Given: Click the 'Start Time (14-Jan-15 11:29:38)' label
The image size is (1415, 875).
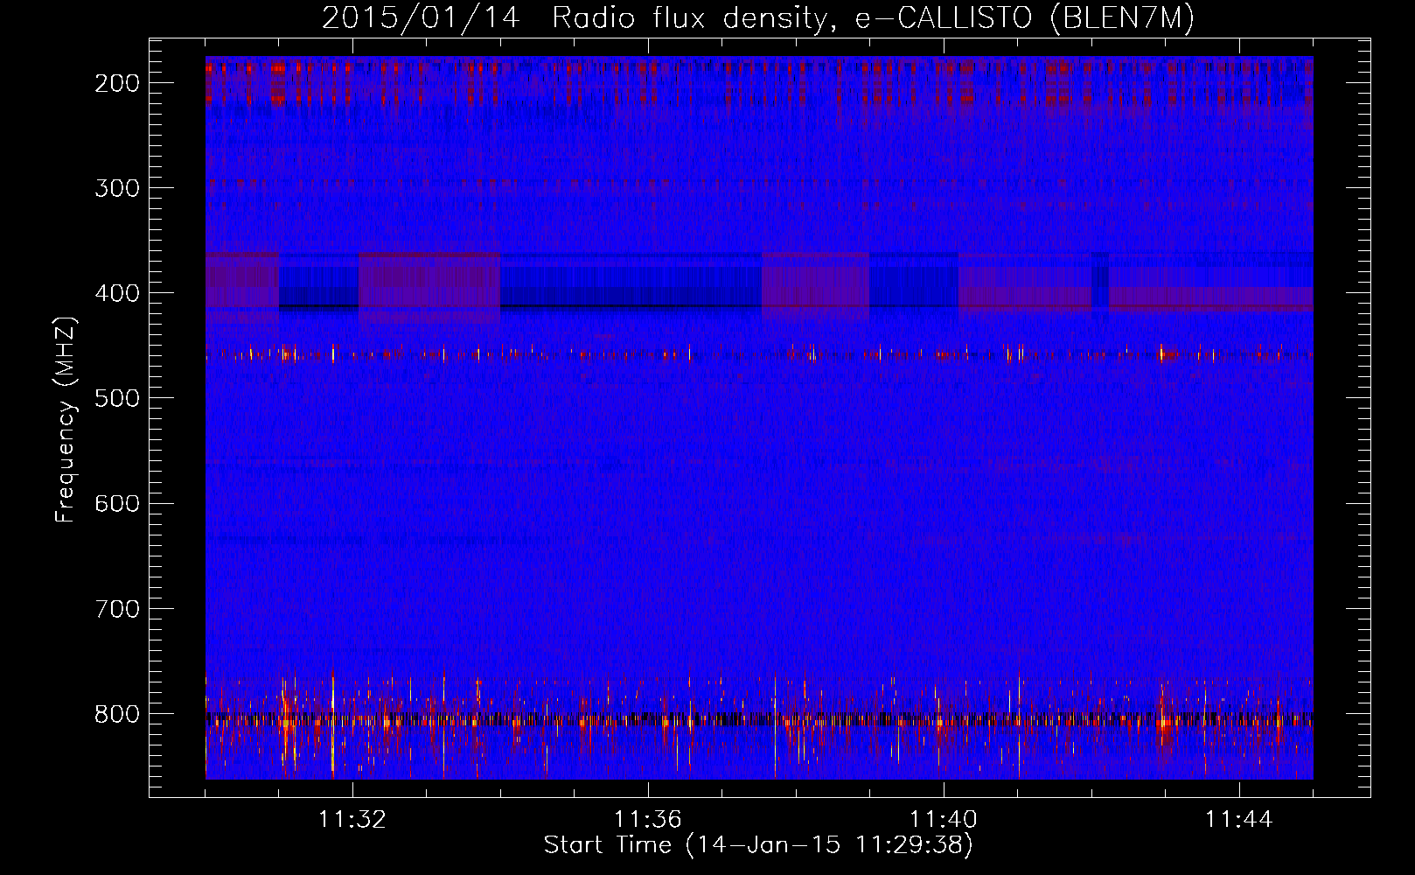Looking at the screenshot, I should [x=758, y=845].
